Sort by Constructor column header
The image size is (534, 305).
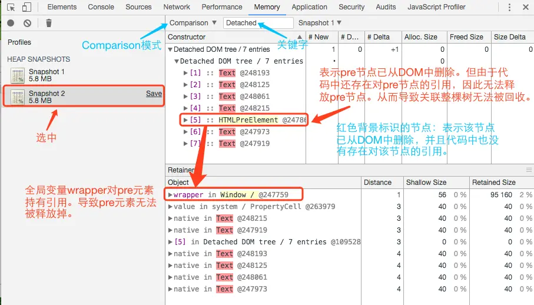(x=236, y=37)
